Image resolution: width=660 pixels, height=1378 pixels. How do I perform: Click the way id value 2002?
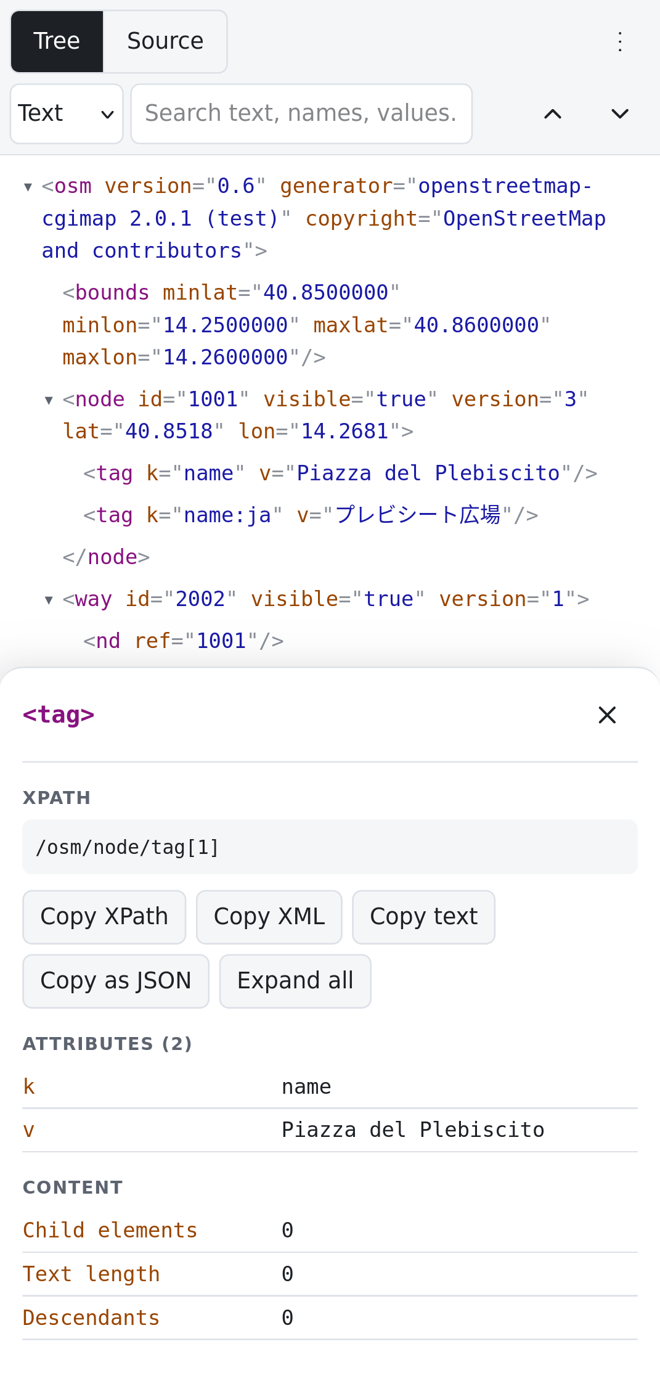coord(200,599)
